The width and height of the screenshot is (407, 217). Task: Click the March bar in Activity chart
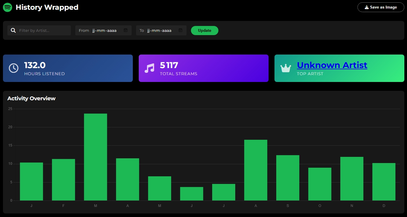(x=95, y=157)
